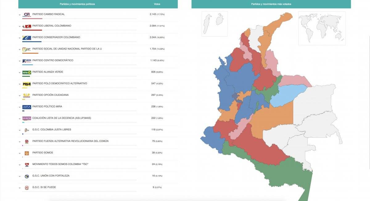Image resolution: width=370 pixels, height=201 pixels.
Task: Click the Partido Somos logo
Action: pyautogui.click(x=27, y=153)
